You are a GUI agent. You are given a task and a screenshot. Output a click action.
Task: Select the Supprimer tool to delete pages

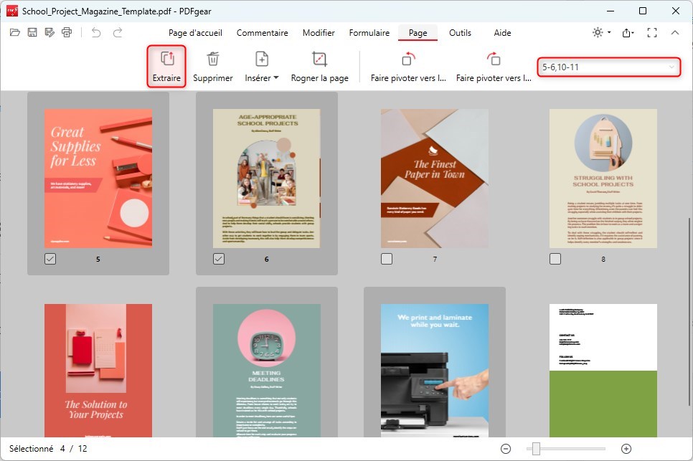click(x=212, y=65)
